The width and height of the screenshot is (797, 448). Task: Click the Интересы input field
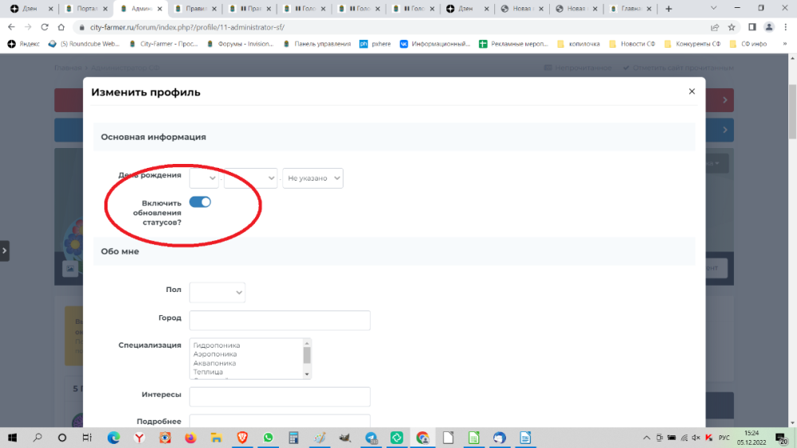tap(280, 396)
